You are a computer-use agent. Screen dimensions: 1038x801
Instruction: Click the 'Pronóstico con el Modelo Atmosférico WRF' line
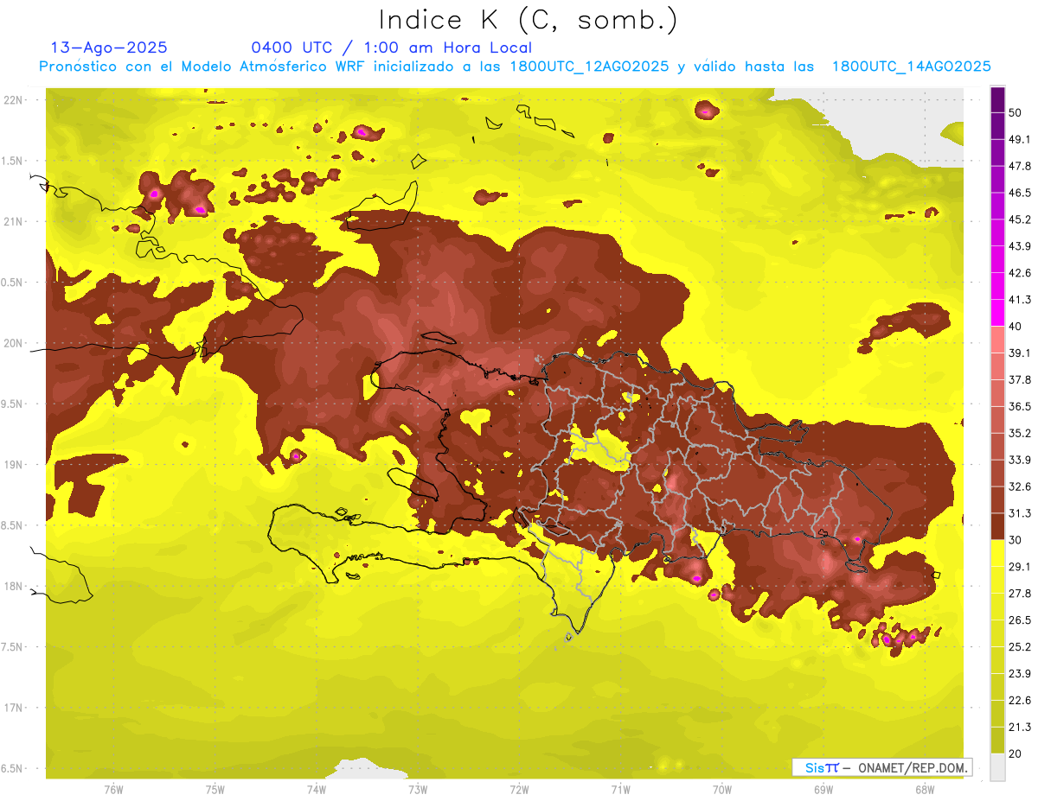pos(515,67)
